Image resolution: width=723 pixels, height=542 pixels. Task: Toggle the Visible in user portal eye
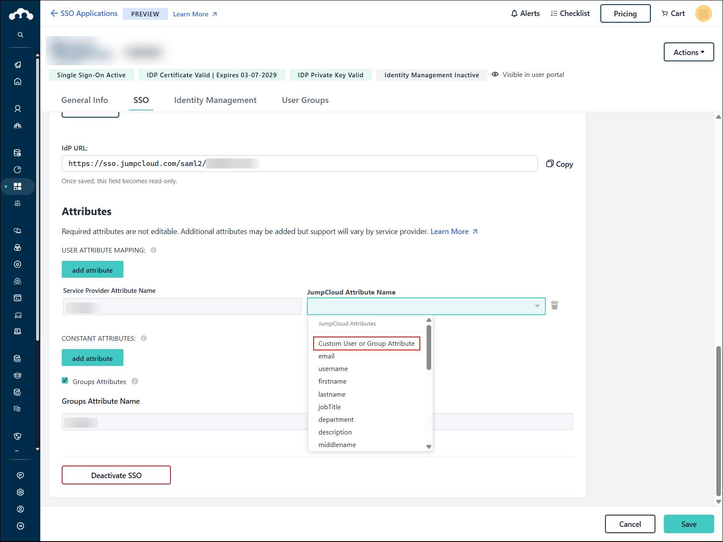pos(495,74)
